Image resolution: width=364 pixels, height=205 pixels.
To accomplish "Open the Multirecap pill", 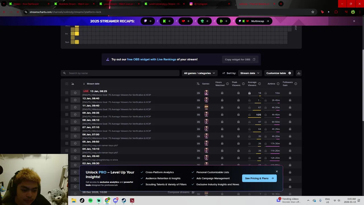I will 254,21.
